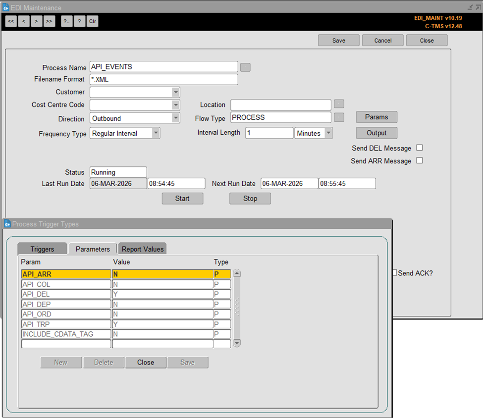Viewport: 483px width, 418px height.
Task: Open the Flow Type lookup button
Action: [x=338, y=117]
